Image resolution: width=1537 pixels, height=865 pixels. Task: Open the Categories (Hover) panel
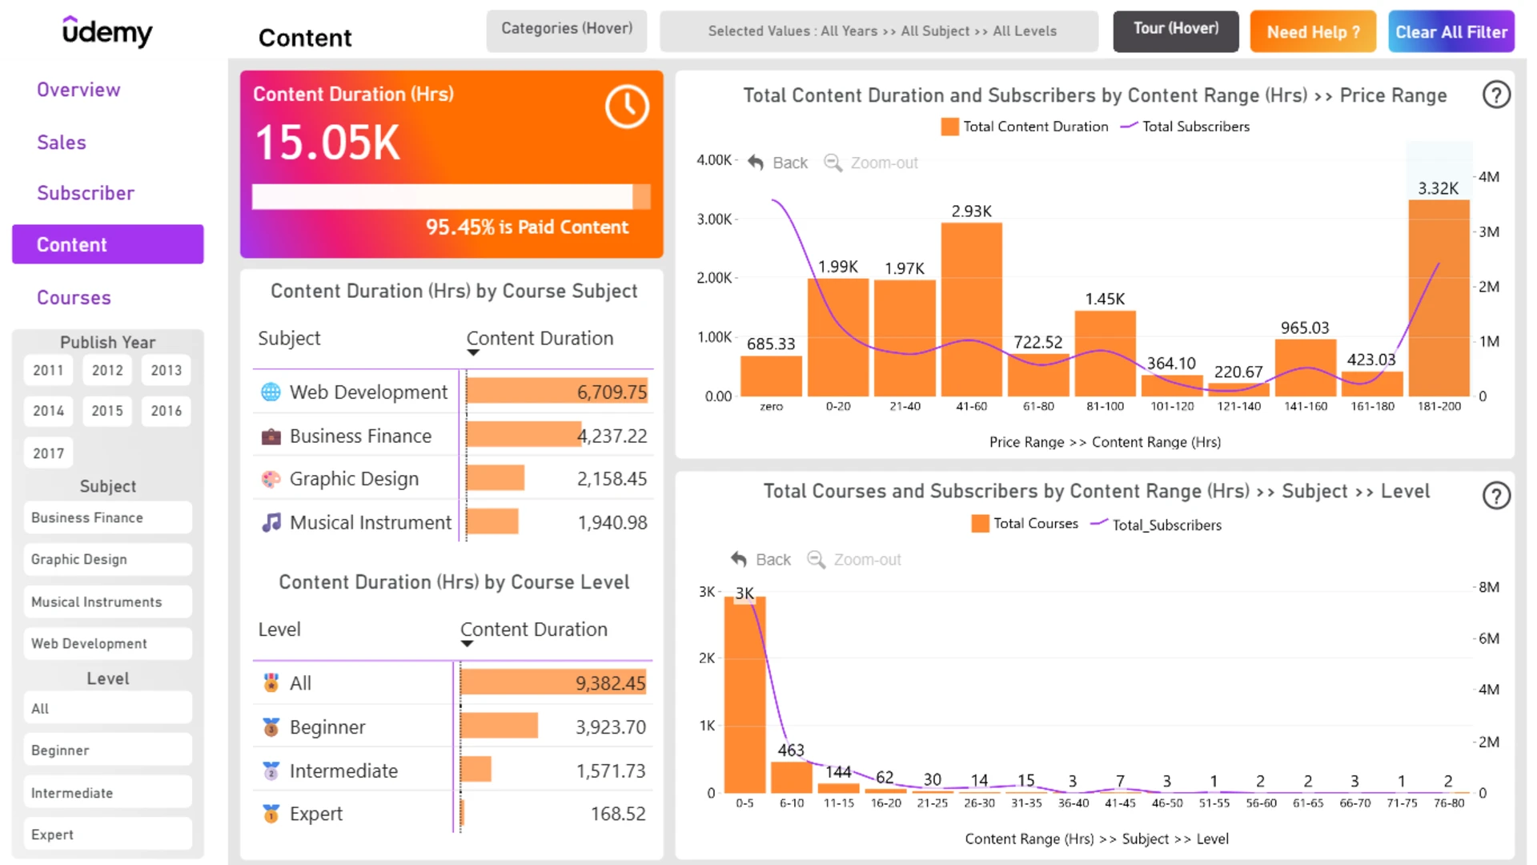[x=567, y=30]
